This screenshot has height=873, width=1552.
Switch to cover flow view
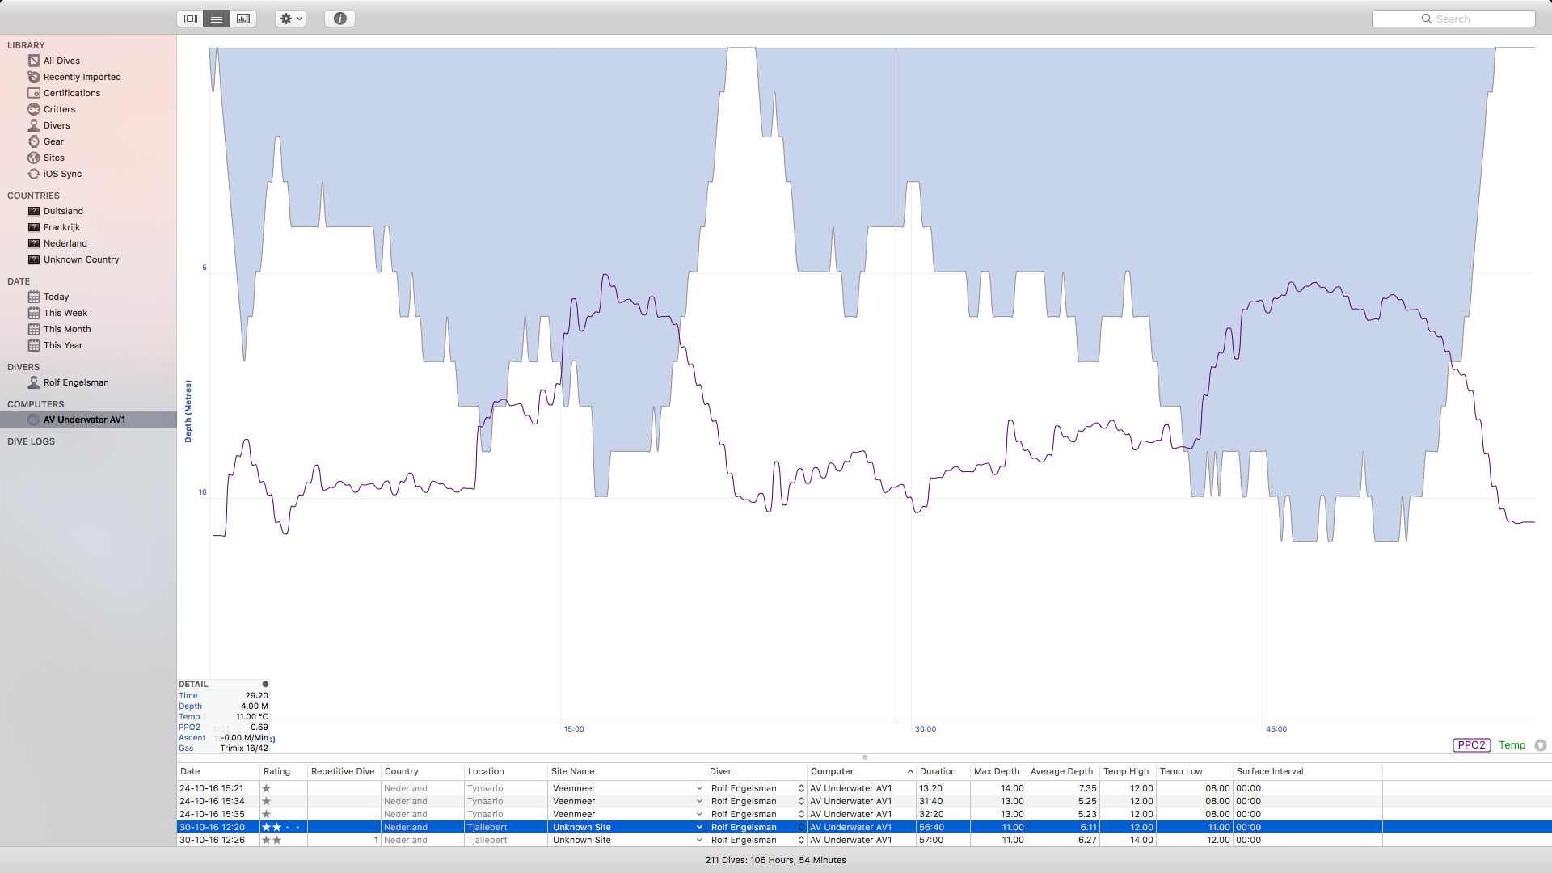[x=190, y=19]
